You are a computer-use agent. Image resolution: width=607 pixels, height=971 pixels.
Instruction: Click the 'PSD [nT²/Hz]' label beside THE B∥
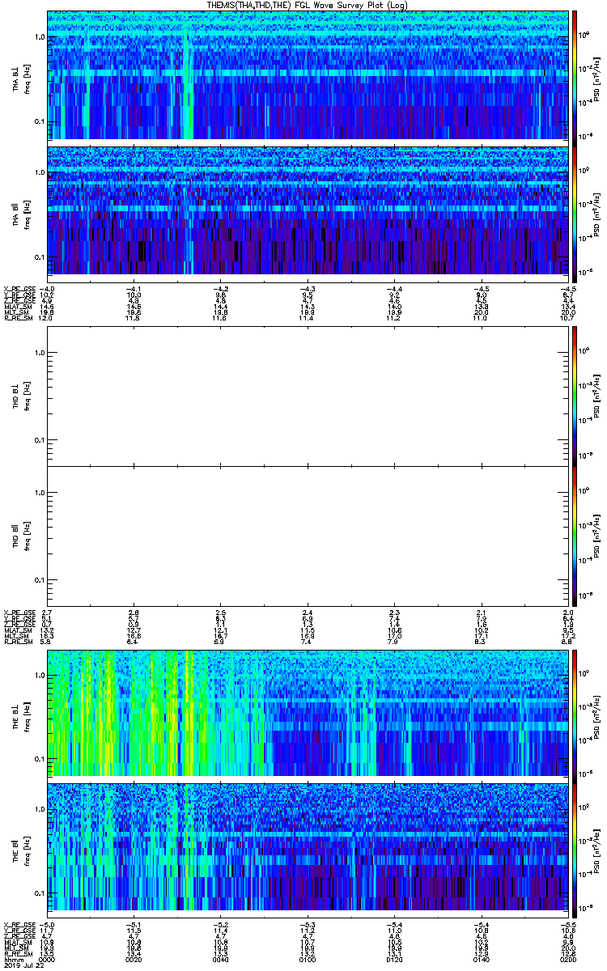596,849
